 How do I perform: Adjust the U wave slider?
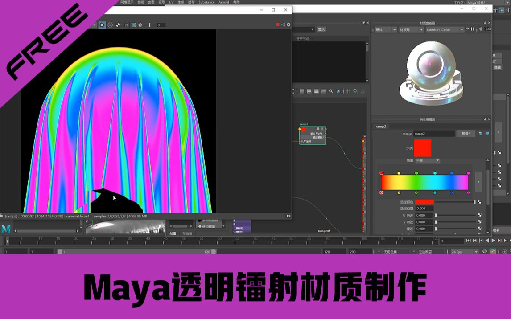pos(455,215)
